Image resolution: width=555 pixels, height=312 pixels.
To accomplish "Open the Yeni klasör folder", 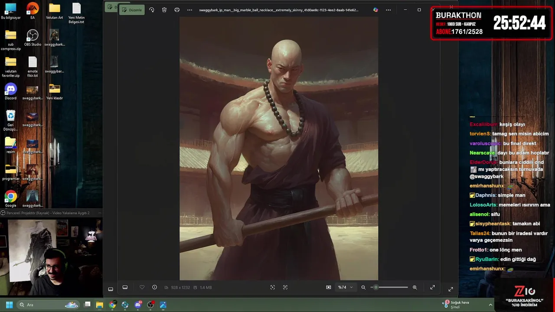I will point(55,92).
